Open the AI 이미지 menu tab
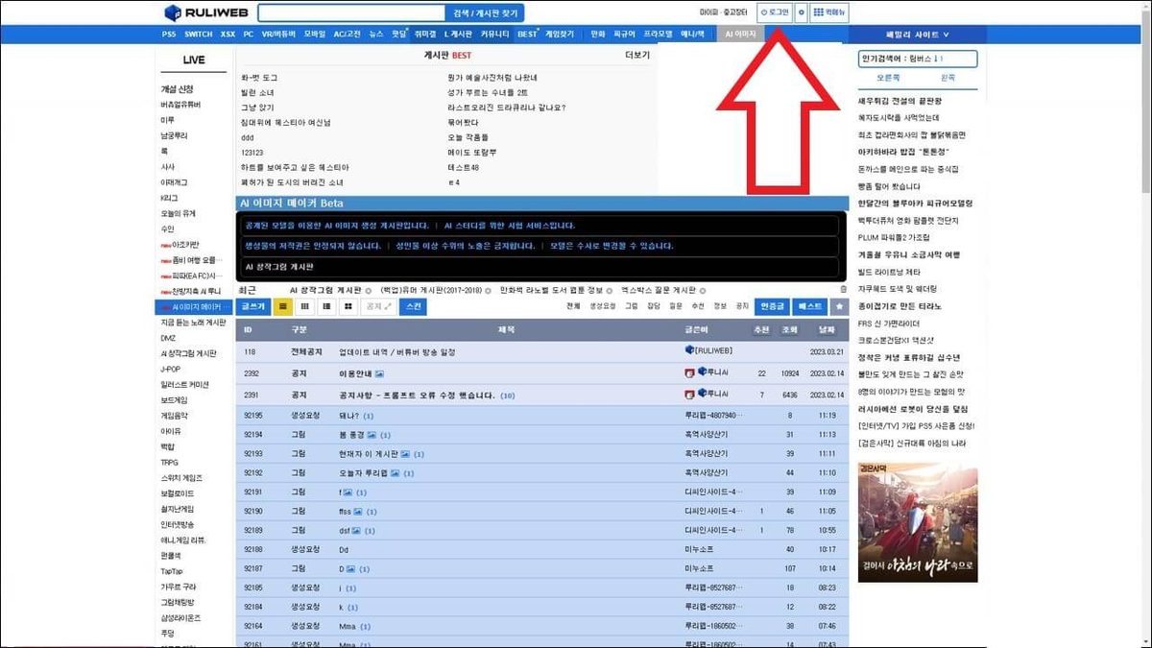The height and width of the screenshot is (648, 1152). point(740,35)
